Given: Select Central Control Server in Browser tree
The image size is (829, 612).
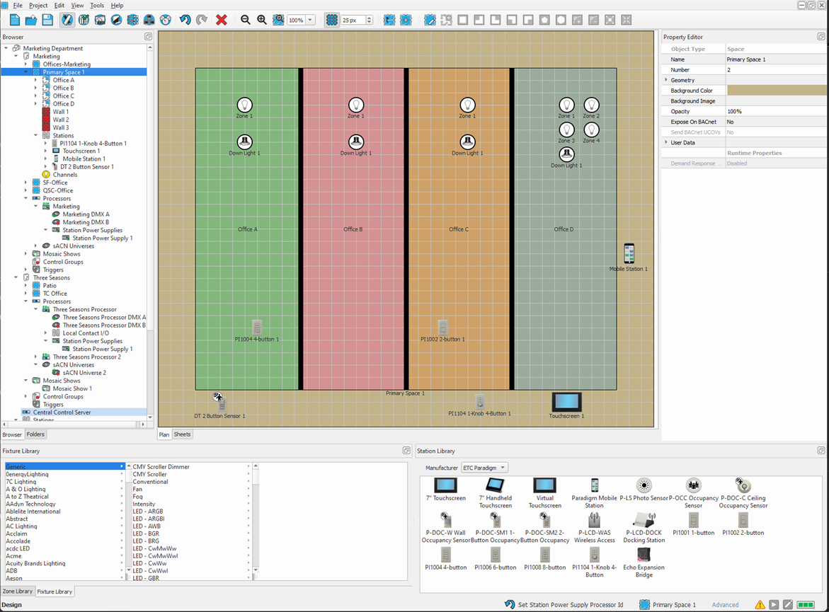Looking at the screenshot, I should click(x=62, y=412).
